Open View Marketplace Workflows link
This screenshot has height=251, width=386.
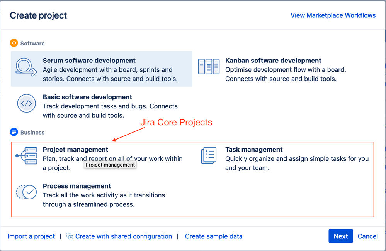(333, 15)
